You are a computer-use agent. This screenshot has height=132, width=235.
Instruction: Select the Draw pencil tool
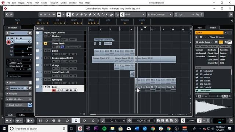tap(77, 15)
